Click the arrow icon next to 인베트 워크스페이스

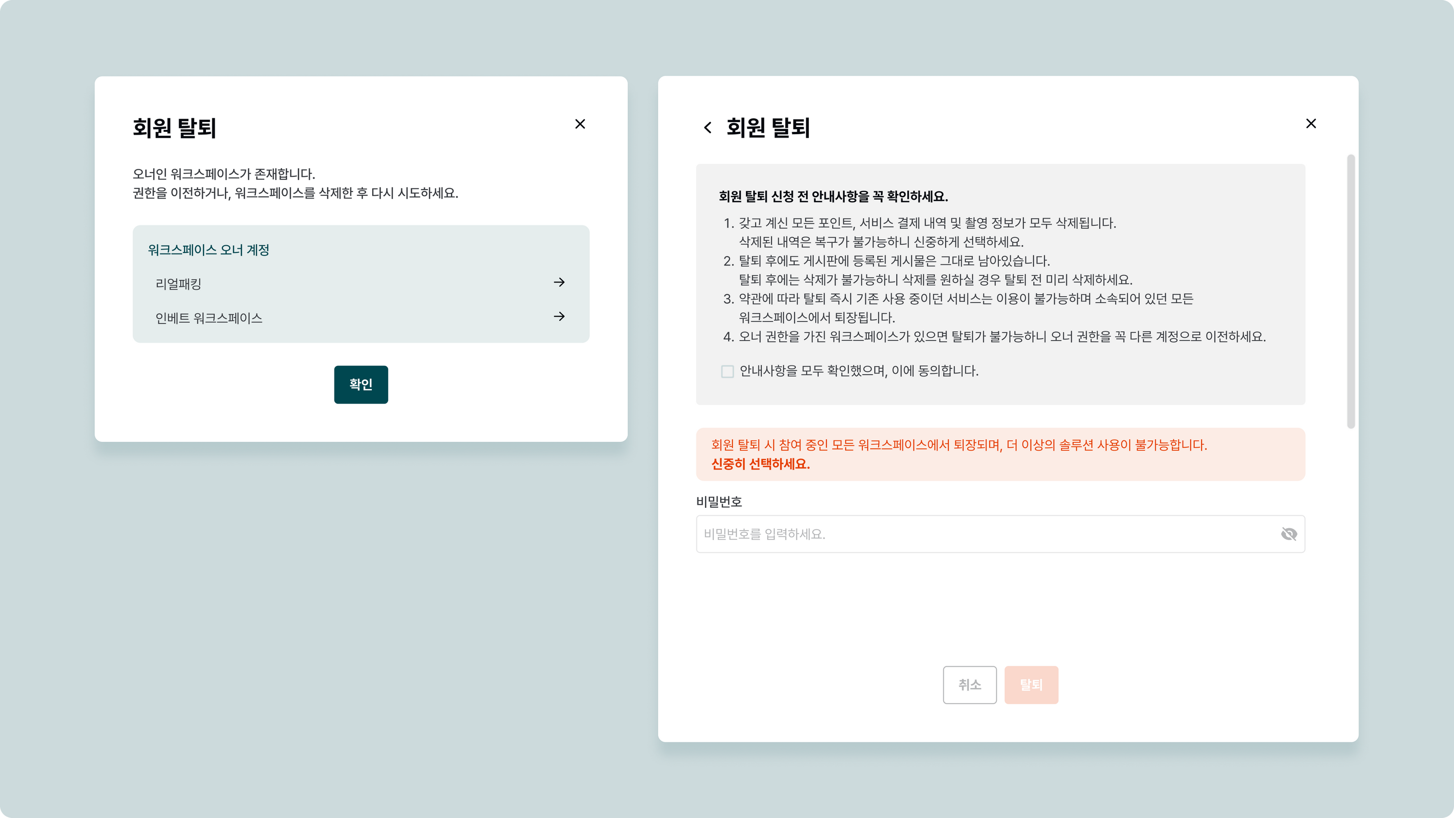(559, 317)
